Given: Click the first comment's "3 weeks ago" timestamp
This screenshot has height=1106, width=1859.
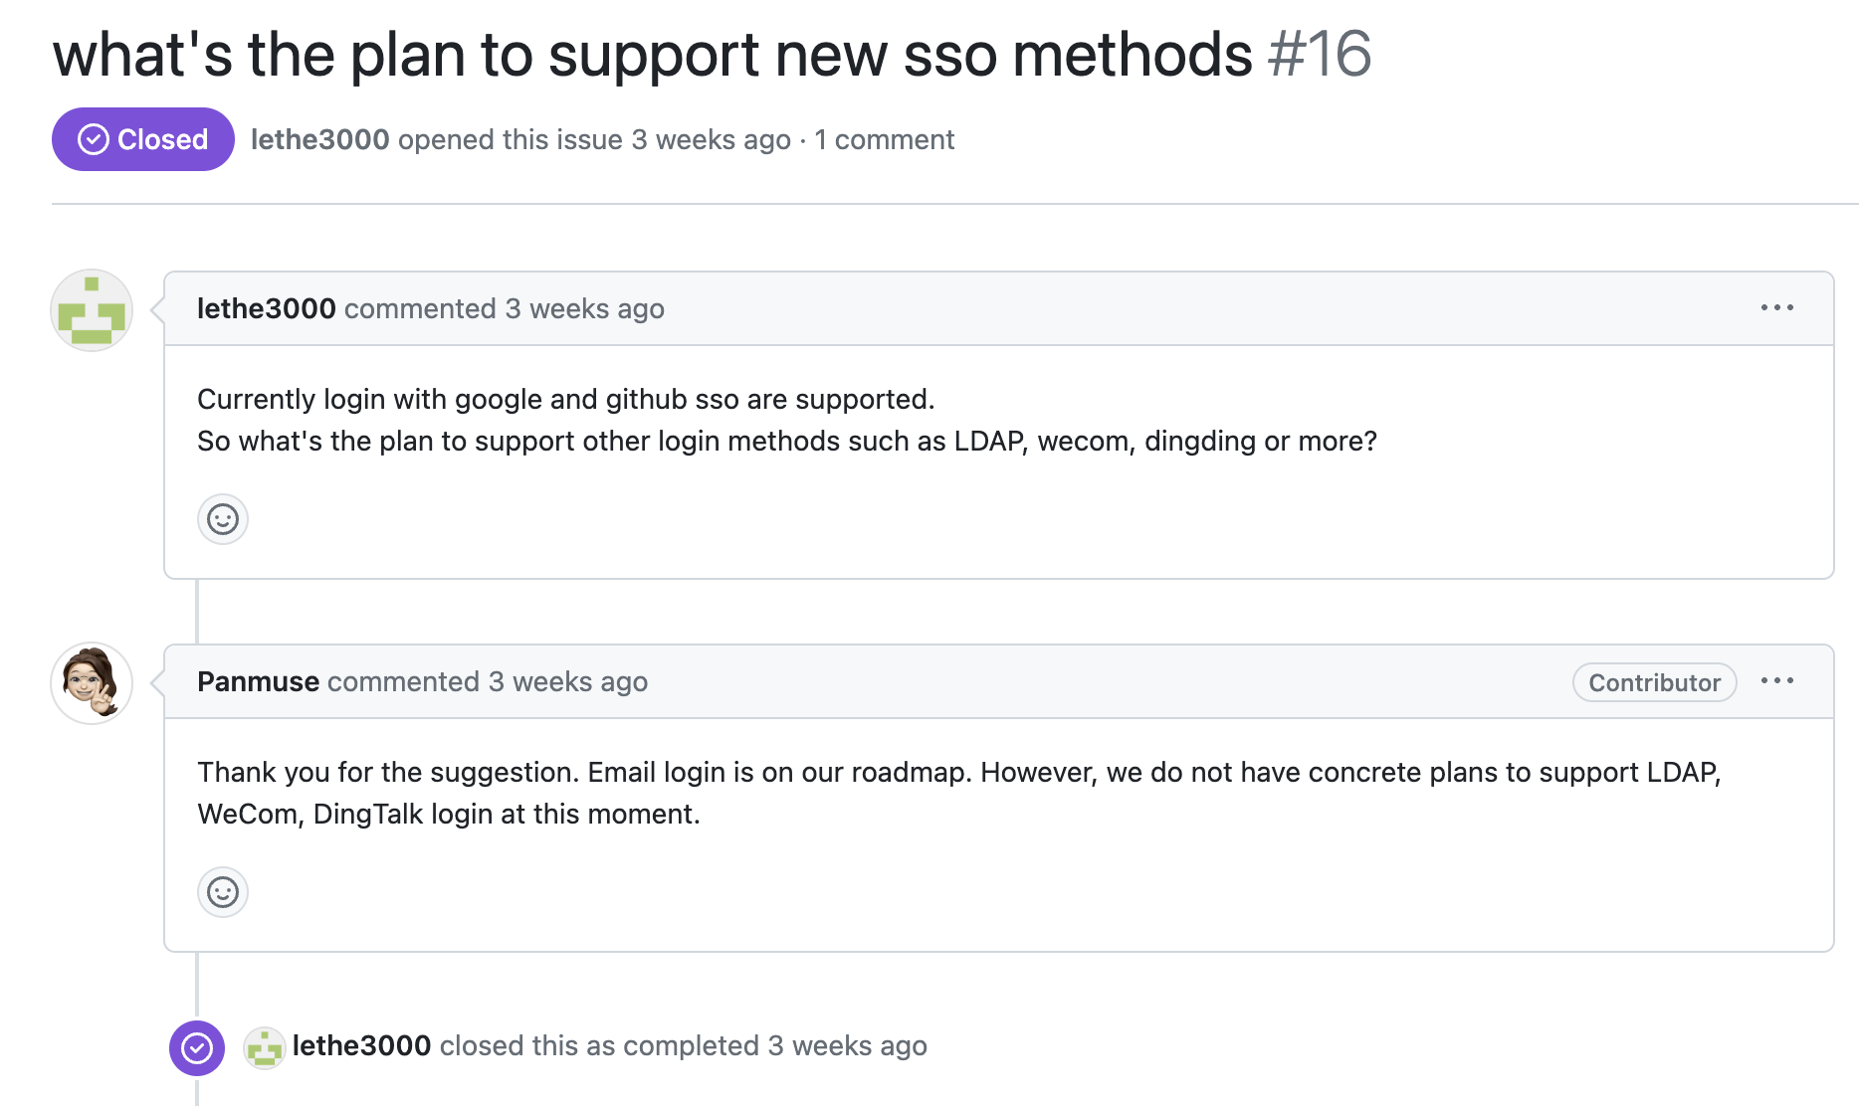Looking at the screenshot, I should click(584, 308).
